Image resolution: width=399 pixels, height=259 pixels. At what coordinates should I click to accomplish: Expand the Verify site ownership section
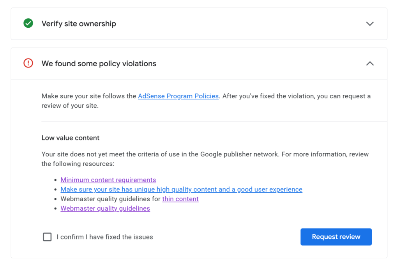tap(370, 24)
